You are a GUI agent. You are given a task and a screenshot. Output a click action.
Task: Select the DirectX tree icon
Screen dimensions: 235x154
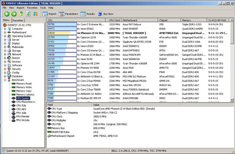9,58
